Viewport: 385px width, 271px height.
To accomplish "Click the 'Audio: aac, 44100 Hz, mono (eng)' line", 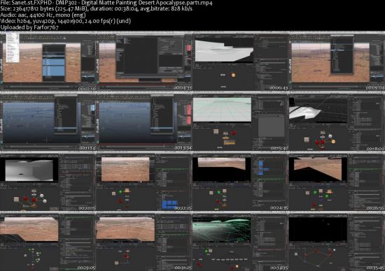I will 43,15.
